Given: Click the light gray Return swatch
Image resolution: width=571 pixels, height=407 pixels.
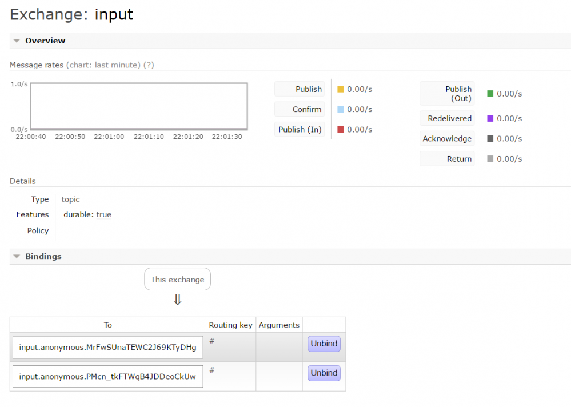Looking at the screenshot, I should (x=490, y=159).
